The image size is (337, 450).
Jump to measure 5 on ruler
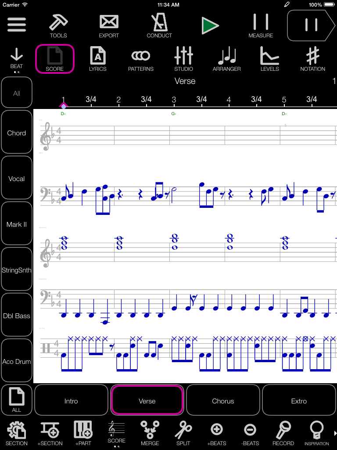point(284,100)
